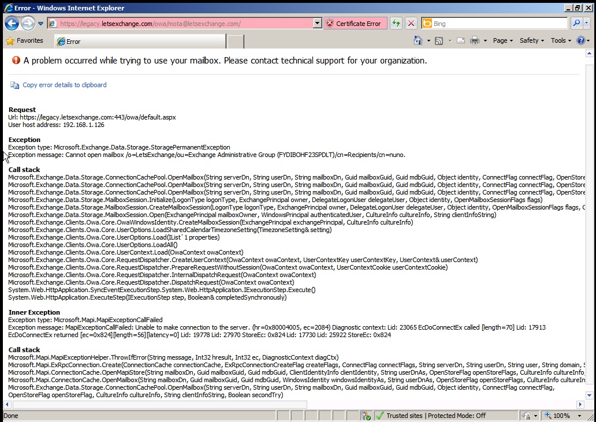Click the search magnifier button
The height and width of the screenshot is (422, 596).
(576, 24)
